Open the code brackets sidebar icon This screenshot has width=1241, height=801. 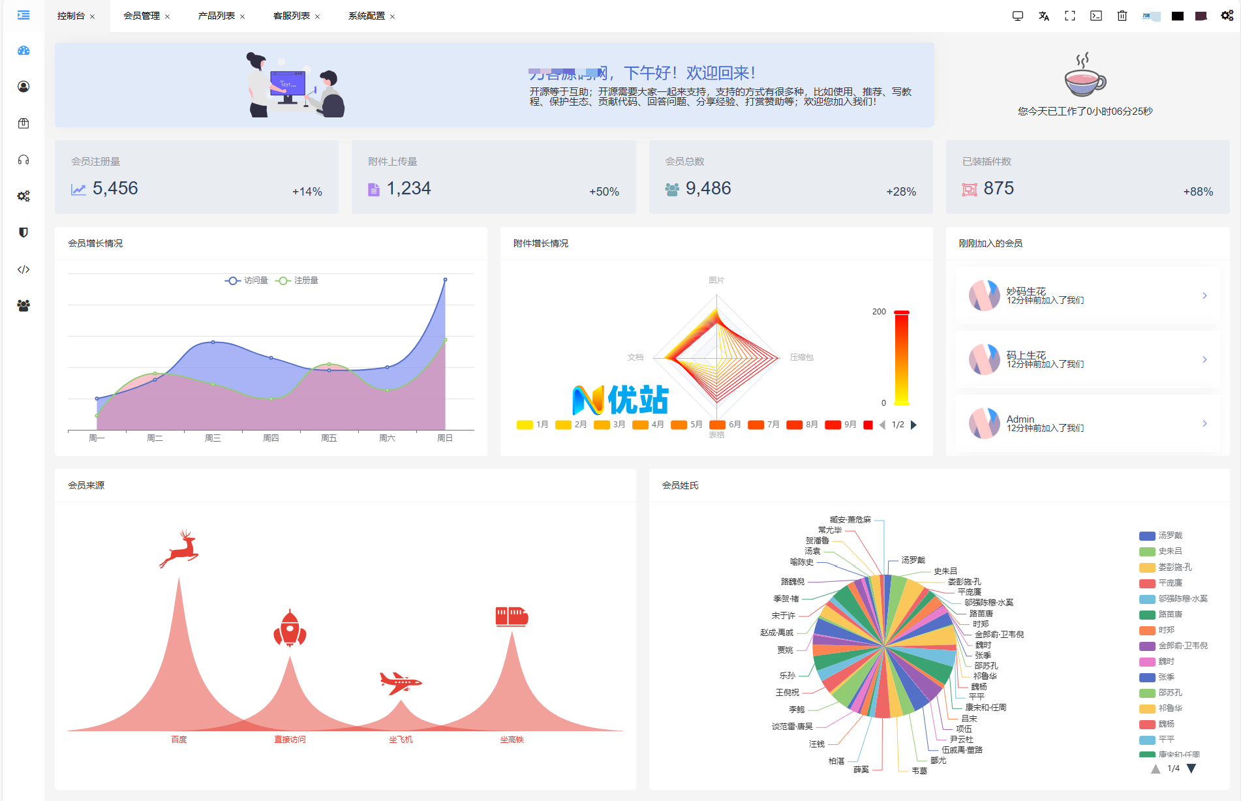point(23,269)
